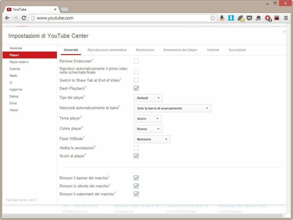Expand the Flash WMode dropdown
The height and width of the screenshot is (220, 293).
pos(152,139)
